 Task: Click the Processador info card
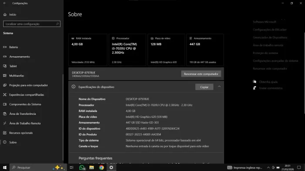coord(127,50)
